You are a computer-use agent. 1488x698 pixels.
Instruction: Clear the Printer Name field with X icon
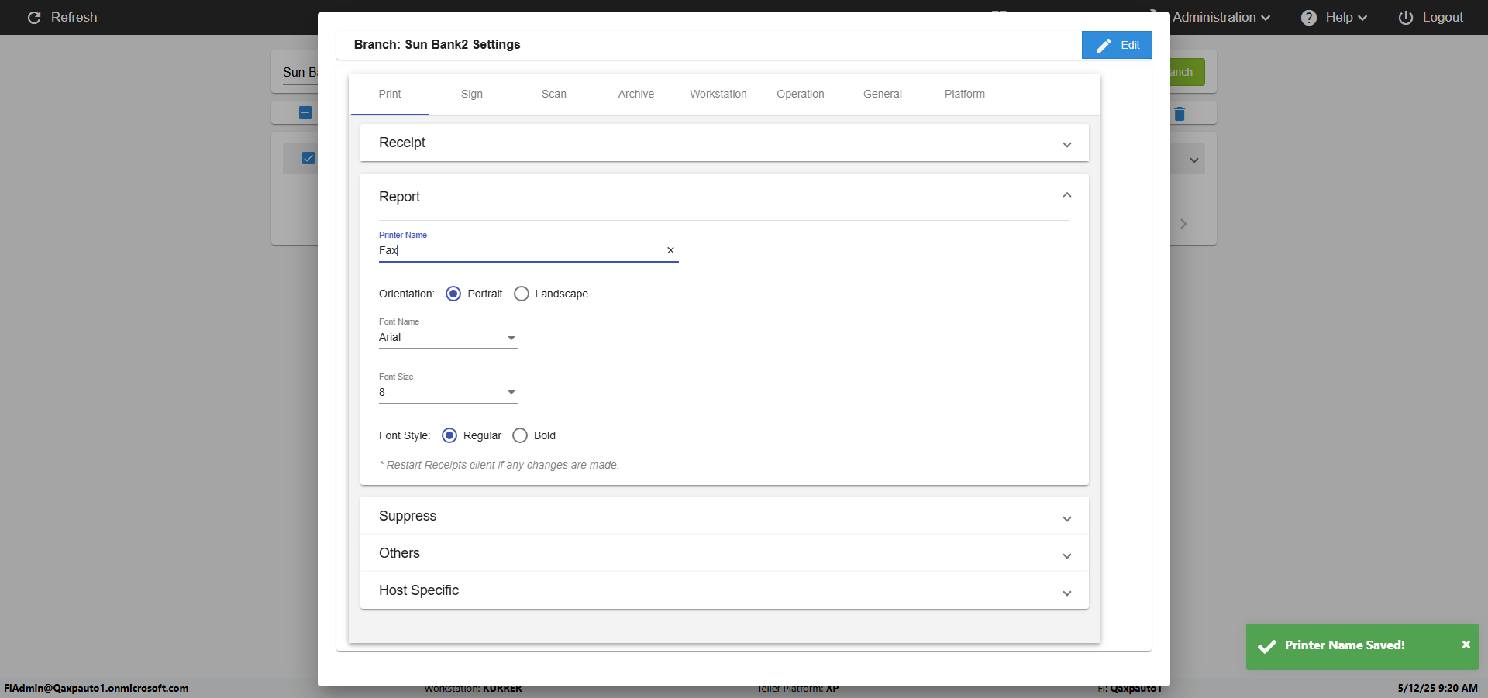click(x=670, y=250)
